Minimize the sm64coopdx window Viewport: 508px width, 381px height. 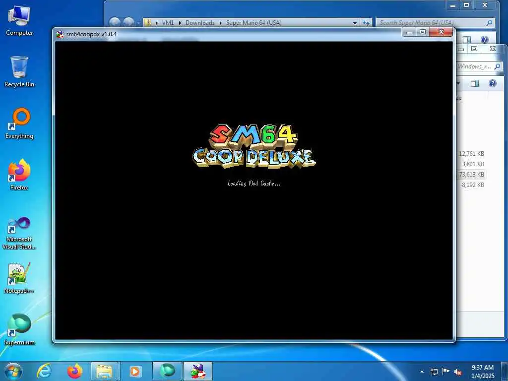409,32
